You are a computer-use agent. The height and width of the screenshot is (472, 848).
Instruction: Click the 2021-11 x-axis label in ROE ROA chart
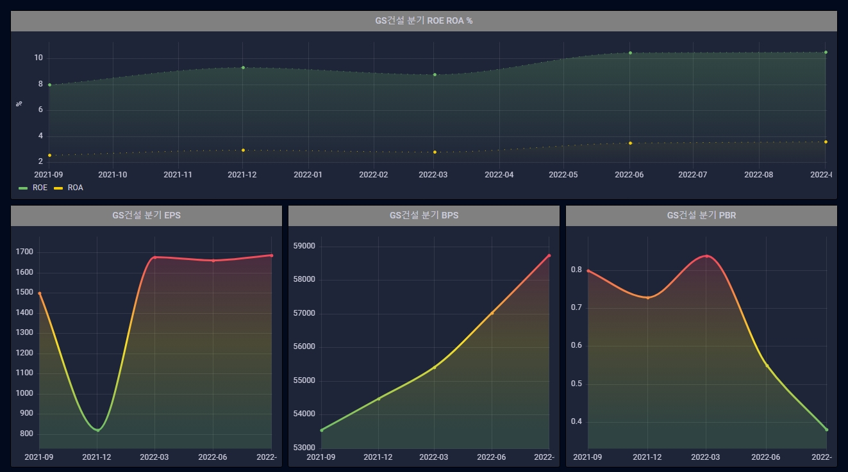pyautogui.click(x=178, y=174)
